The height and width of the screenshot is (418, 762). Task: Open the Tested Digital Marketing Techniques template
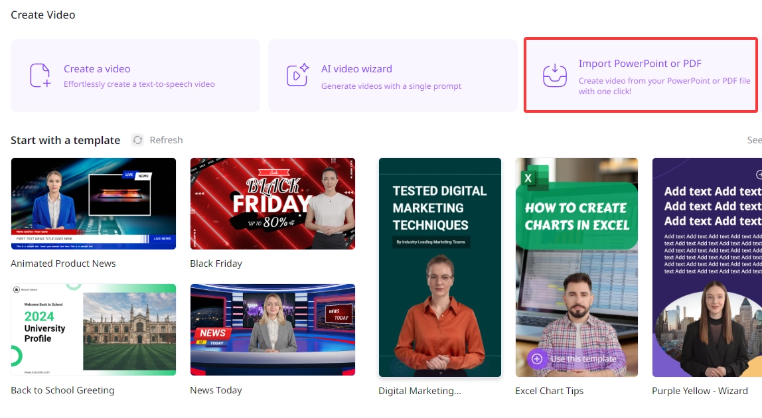coord(439,265)
